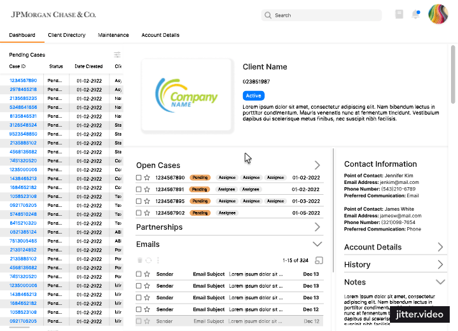Viewport: 458px width, 331px height.
Task: Expand the Partnerships section chevron
Action: click(x=317, y=227)
